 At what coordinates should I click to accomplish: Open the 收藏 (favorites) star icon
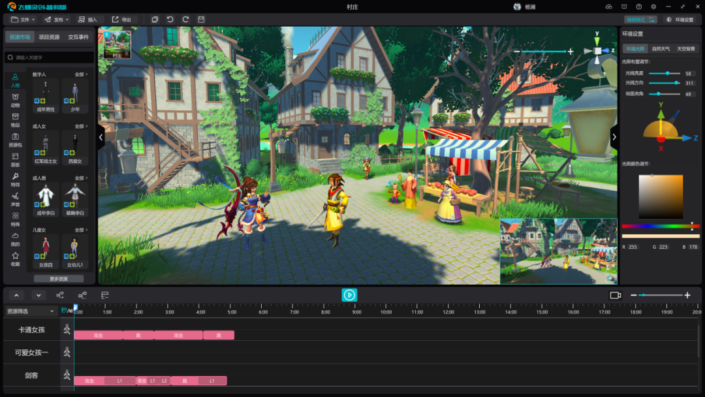[15, 259]
